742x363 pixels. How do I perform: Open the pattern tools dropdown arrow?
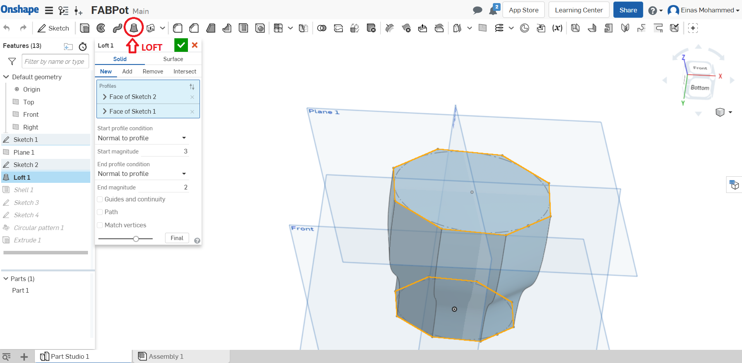290,28
